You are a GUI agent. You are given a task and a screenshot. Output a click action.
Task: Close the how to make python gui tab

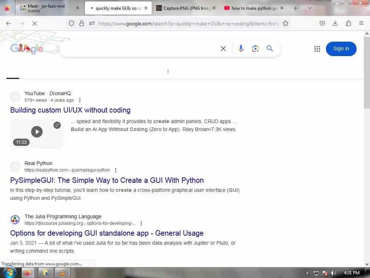(282, 8)
